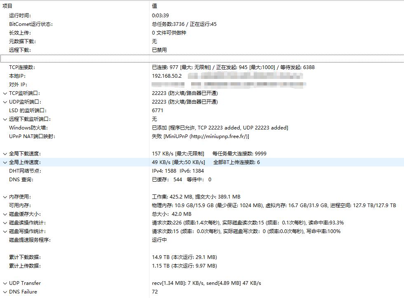Screen dimensions: 404x298
Task: Expand the 内存使用 row chevron
Action: click(5, 197)
